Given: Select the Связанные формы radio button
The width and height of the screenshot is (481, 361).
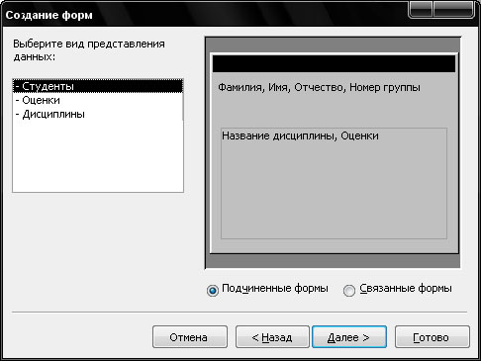Looking at the screenshot, I should [x=349, y=291].
